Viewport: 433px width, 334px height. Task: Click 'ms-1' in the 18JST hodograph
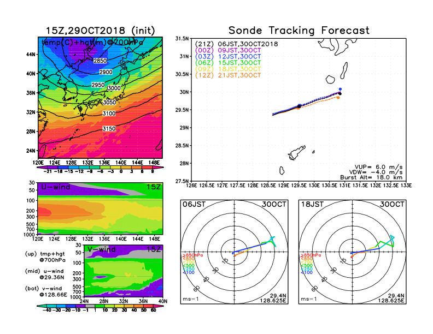pos(309,299)
